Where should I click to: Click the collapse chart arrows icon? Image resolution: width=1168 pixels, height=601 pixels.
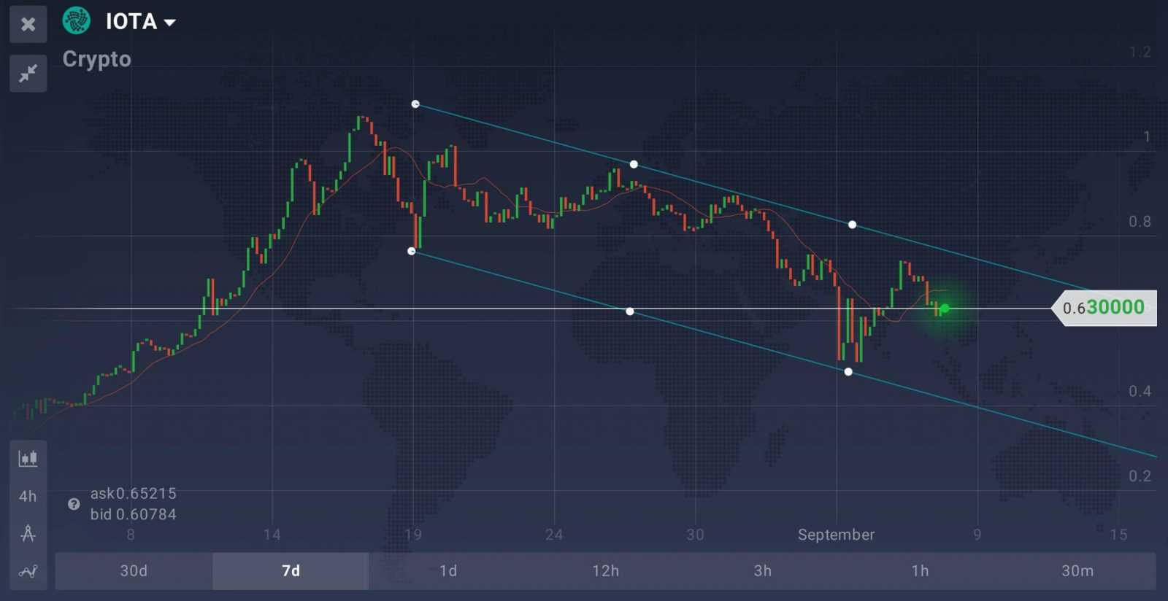click(28, 73)
